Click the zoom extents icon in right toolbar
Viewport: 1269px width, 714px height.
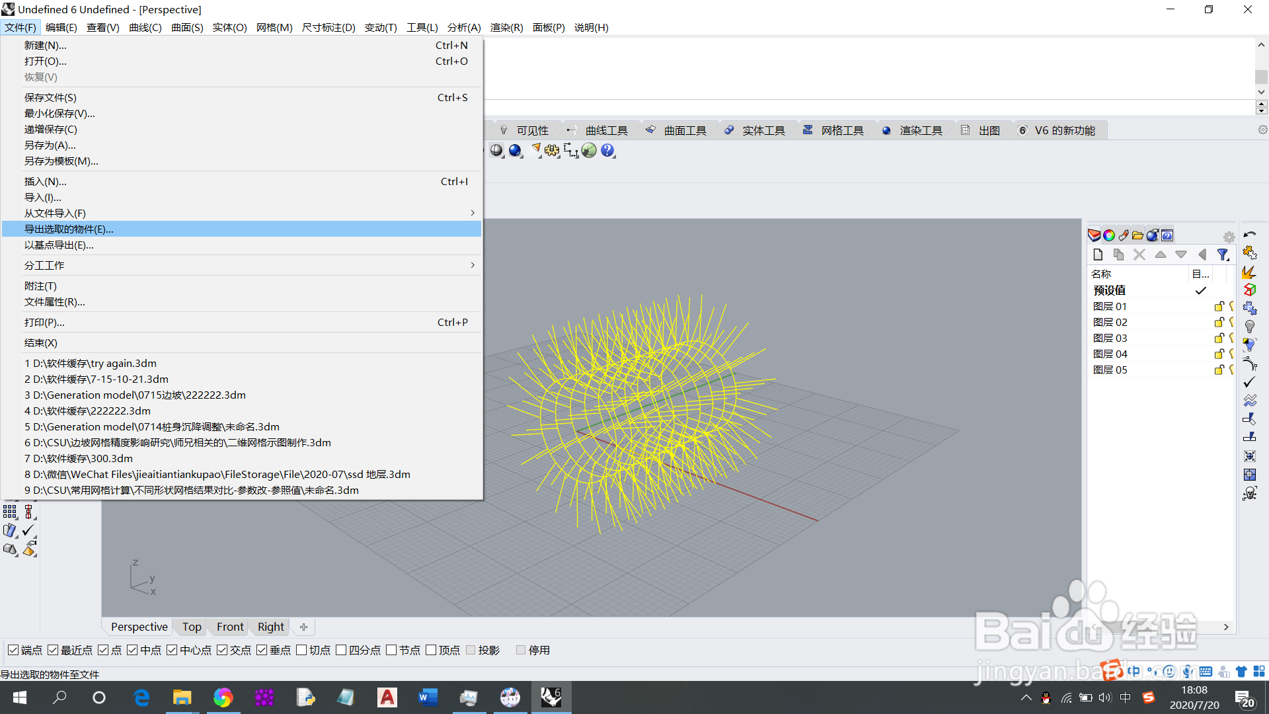(x=1249, y=456)
